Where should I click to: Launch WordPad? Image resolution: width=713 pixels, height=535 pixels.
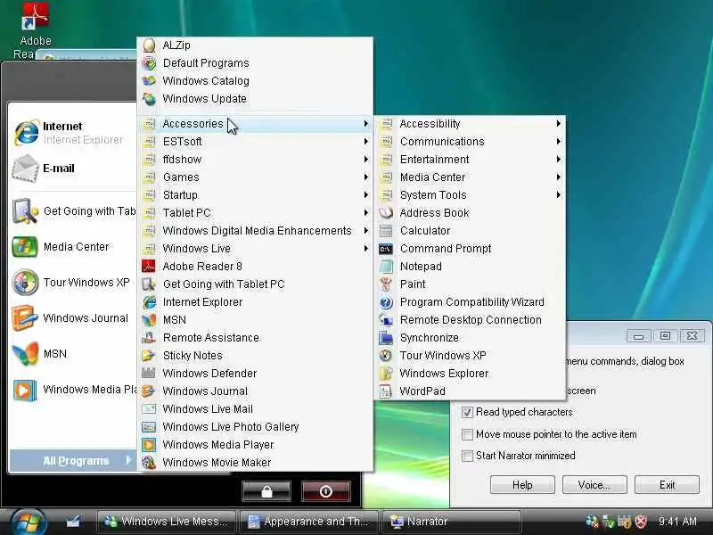click(x=470, y=391)
